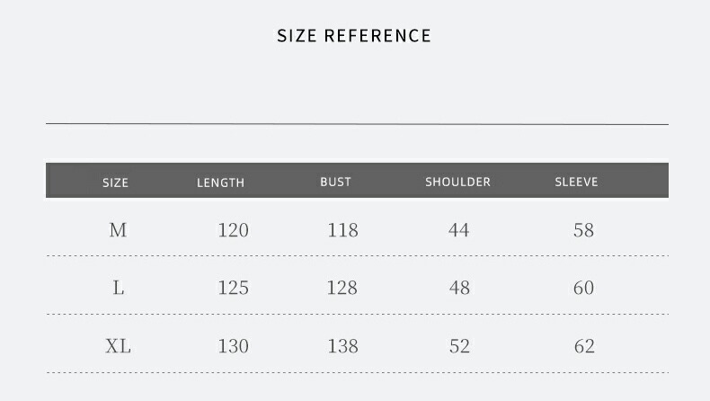Select the XL size row label

coord(118,346)
